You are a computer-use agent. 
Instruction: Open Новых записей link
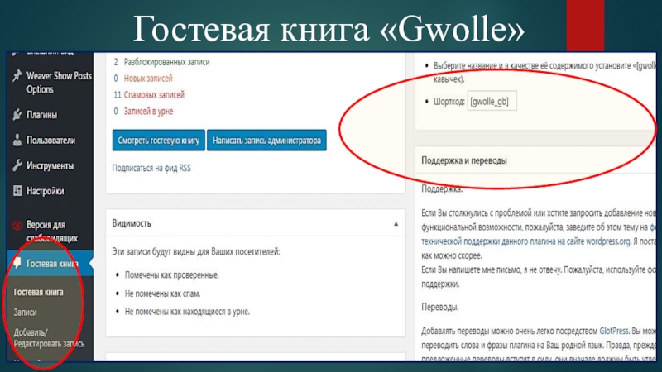click(x=148, y=79)
